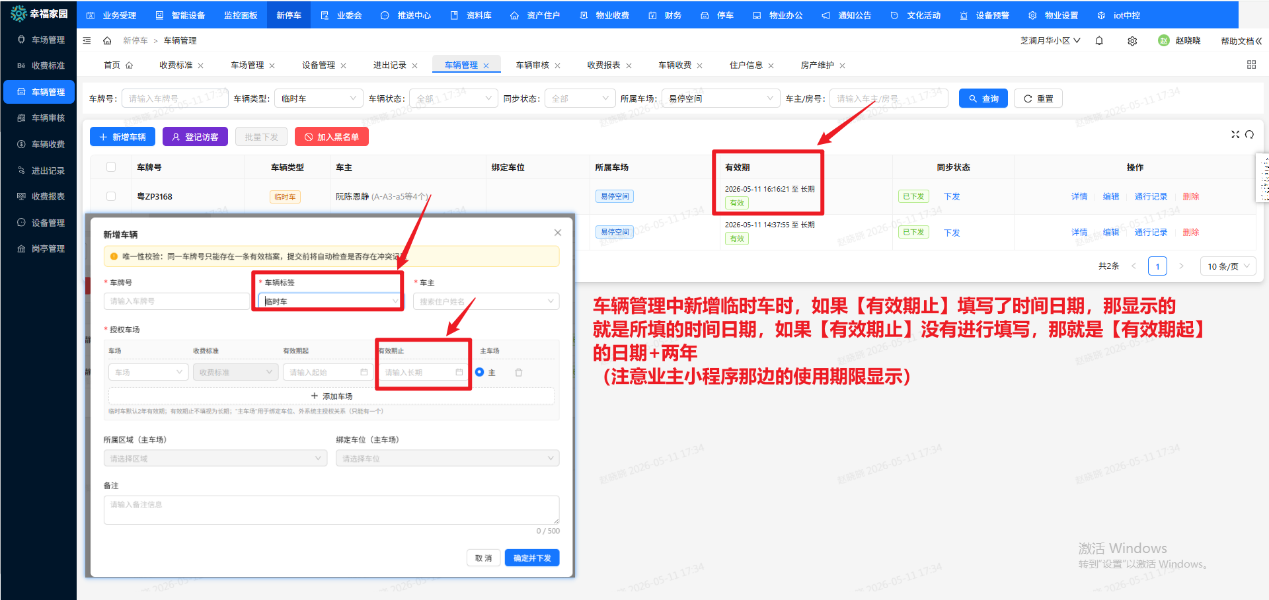Close the 设备管理 tab
Viewport: 1269px width, 600px height.
point(344,65)
